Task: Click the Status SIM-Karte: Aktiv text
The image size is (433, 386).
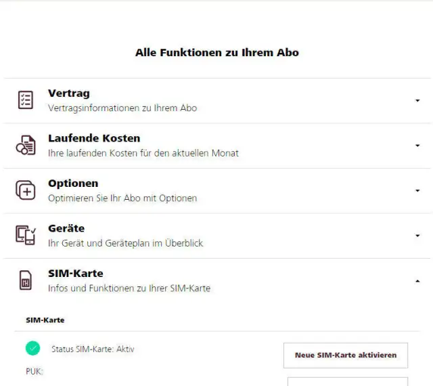Action: [93, 349]
